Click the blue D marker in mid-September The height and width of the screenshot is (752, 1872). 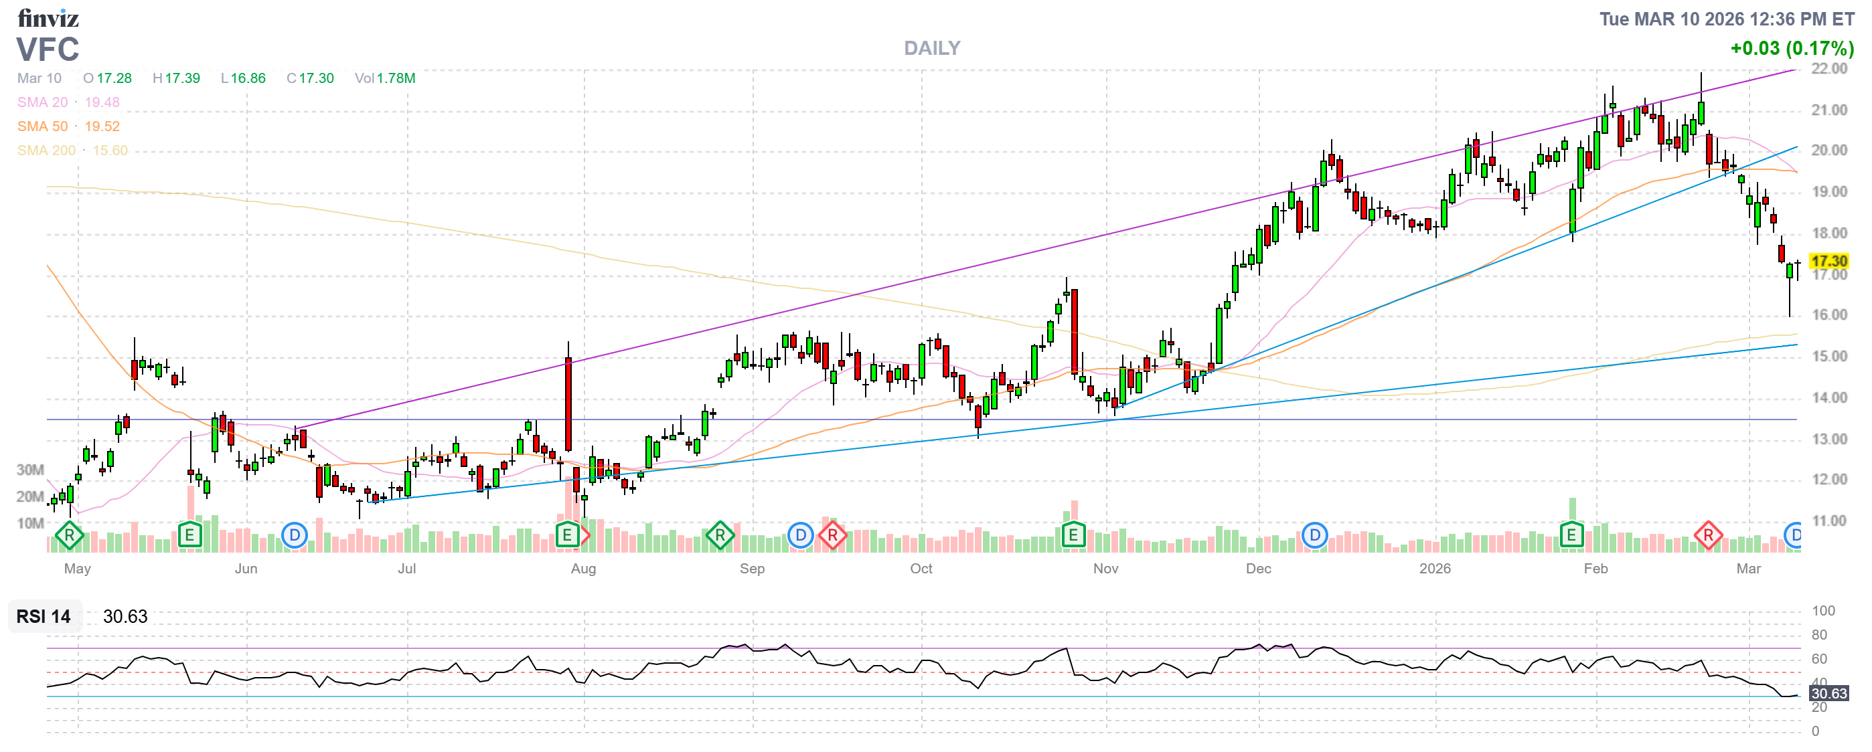[x=800, y=537]
